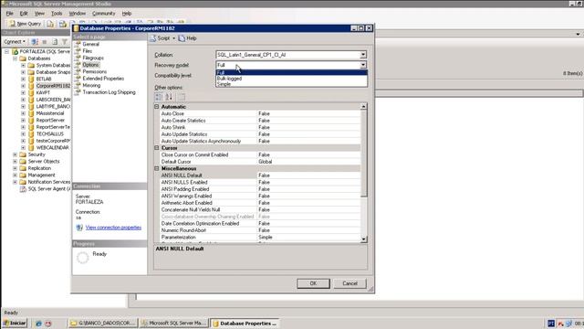This screenshot has height=329, width=584.
Task: Open the Tools menu
Action: point(57,14)
